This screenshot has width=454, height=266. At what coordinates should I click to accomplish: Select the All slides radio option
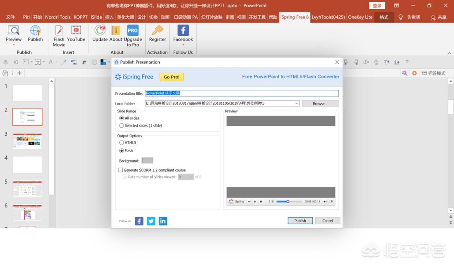[122, 118]
